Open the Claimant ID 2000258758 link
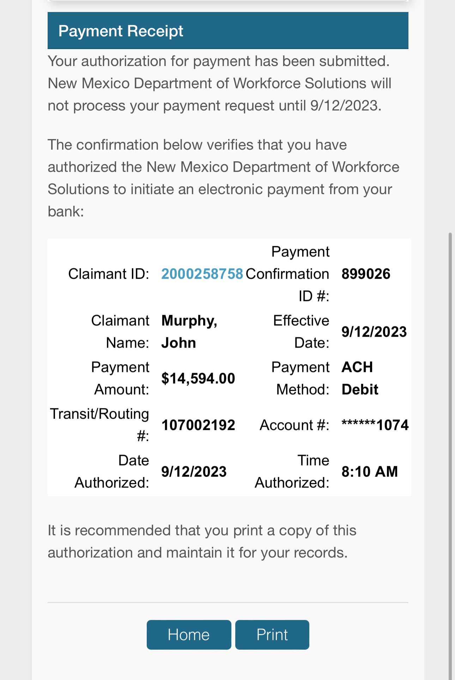 pos(202,274)
